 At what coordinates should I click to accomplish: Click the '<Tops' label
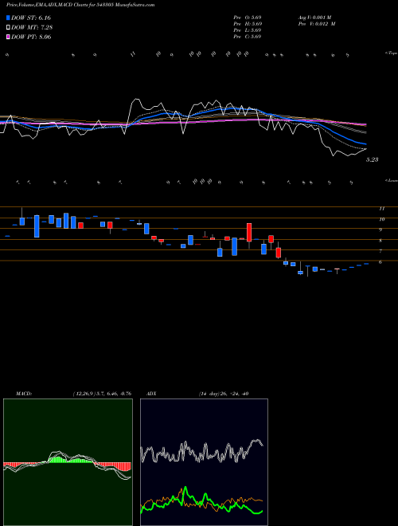pyautogui.click(x=391, y=53)
